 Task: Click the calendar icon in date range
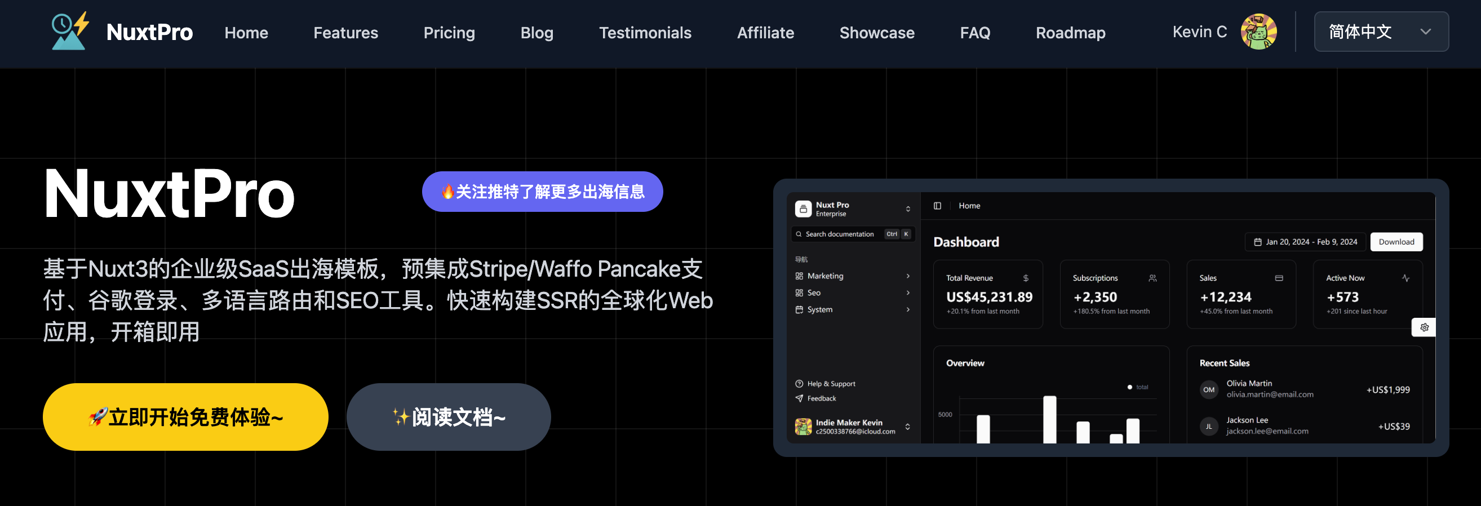pos(1257,242)
